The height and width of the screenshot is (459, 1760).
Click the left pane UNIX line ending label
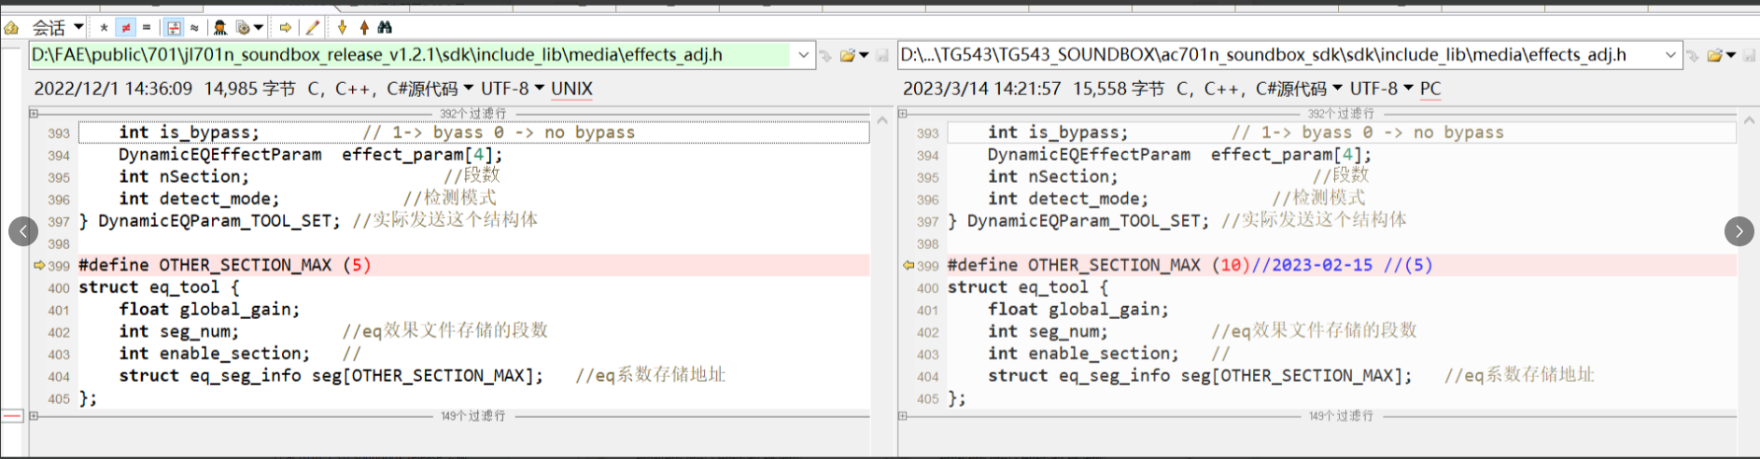[571, 89]
